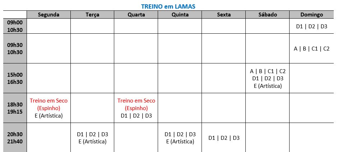The image size is (342, 152).
Task: Select the Sábado column header
Action: [268, 15]
